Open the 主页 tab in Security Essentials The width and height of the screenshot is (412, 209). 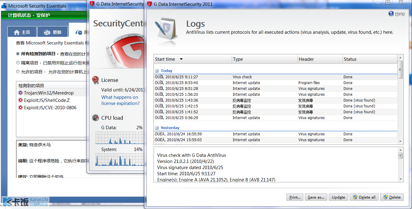tap(22, 32)
